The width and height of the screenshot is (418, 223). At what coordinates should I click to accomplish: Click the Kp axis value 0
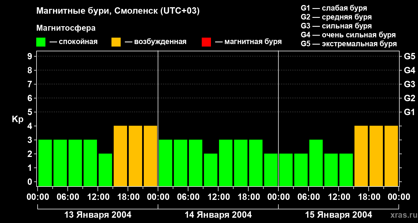tap(30, 182)
